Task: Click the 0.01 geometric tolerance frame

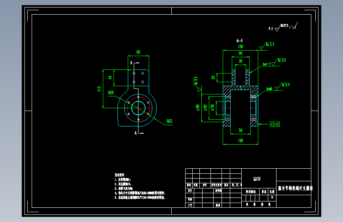Action: tap(275, 124)
